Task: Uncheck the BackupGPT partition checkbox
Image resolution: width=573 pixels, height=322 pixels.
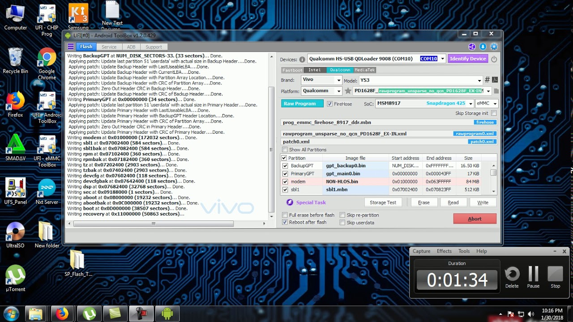Action: point(285,166)
